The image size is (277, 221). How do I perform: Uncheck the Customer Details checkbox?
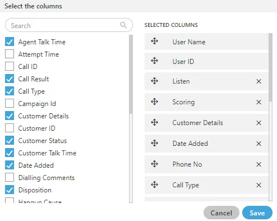coord(10,116)
